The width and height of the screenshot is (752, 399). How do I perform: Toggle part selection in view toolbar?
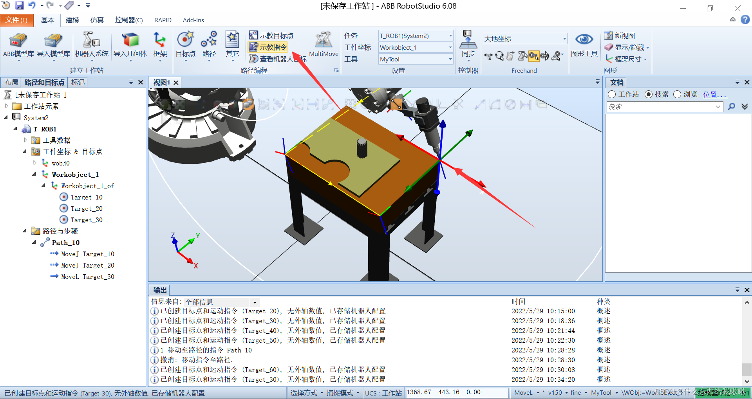click(248, 104)
